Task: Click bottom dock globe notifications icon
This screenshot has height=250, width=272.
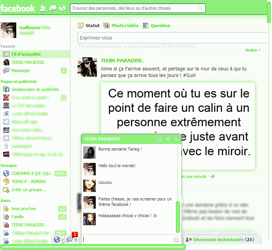Action: click(x=57, y=240)
